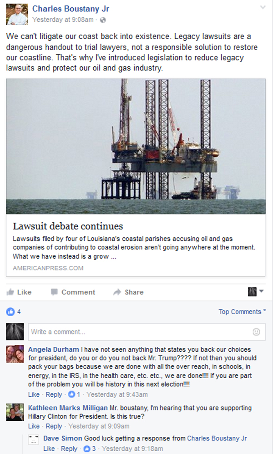Click Reply under Kathleen Marks Milligan's comment
Screen dimensions: 273x454
pos(54,426)
